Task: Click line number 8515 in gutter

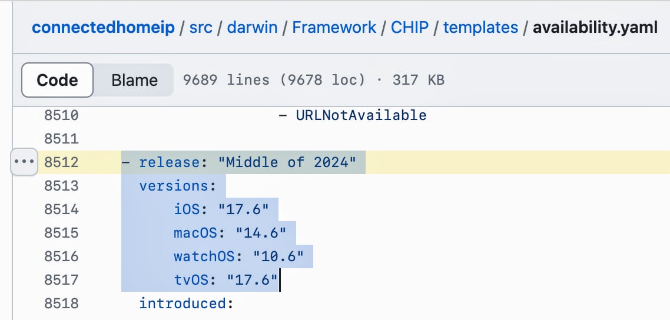Action: coord(61,233)
